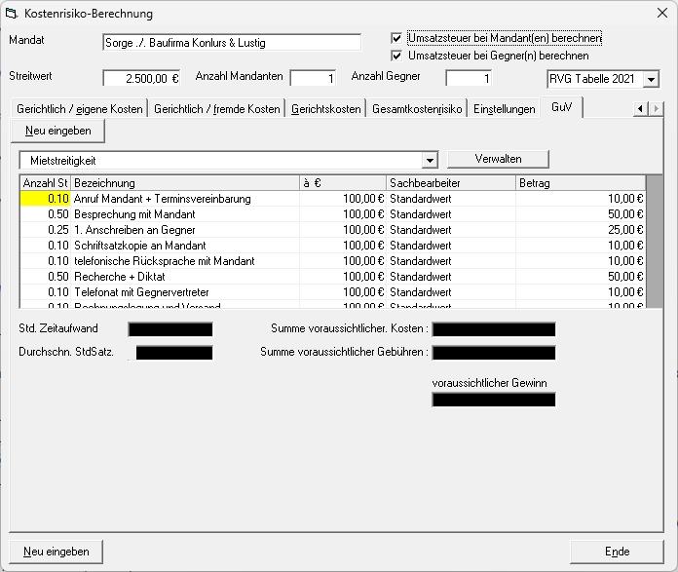Select row Recherche + Diktat

[x=333, y=277]
